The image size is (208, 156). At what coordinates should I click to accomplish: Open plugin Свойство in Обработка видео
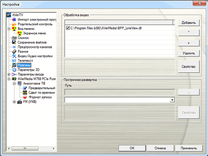[x=189, y=67]
